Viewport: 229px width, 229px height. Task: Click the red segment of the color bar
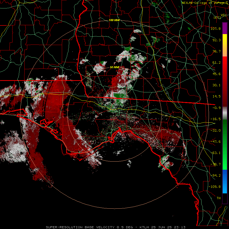(x=225, y=81)
